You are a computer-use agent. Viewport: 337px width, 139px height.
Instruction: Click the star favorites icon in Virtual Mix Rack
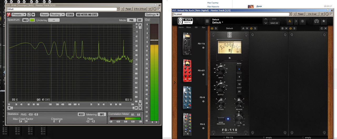[x=324, y=21]
